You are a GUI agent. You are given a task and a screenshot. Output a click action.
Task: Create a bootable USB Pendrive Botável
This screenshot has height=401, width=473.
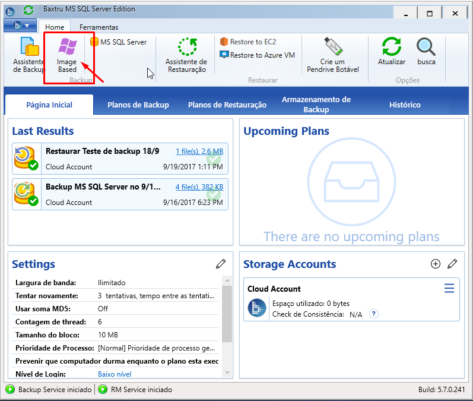click(x=333, y=55)
